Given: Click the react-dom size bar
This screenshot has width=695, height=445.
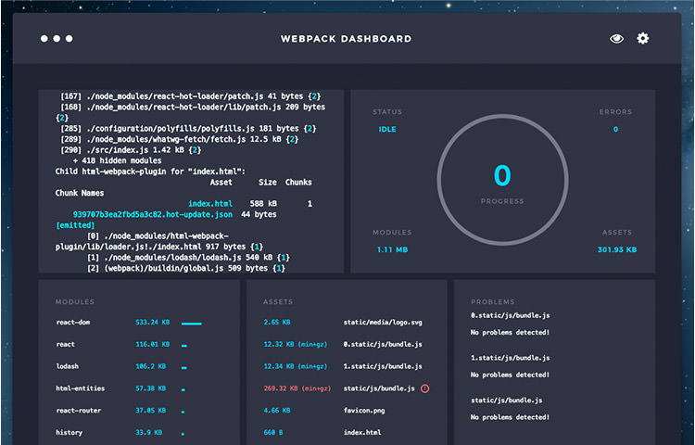Looking at the screenshot, I should point(192,324).
